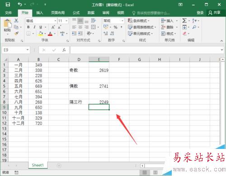Image resolution: width=226 pixels, height=176 pixels.
Task: Decrease indent icon
Action: tap(74, 33)
